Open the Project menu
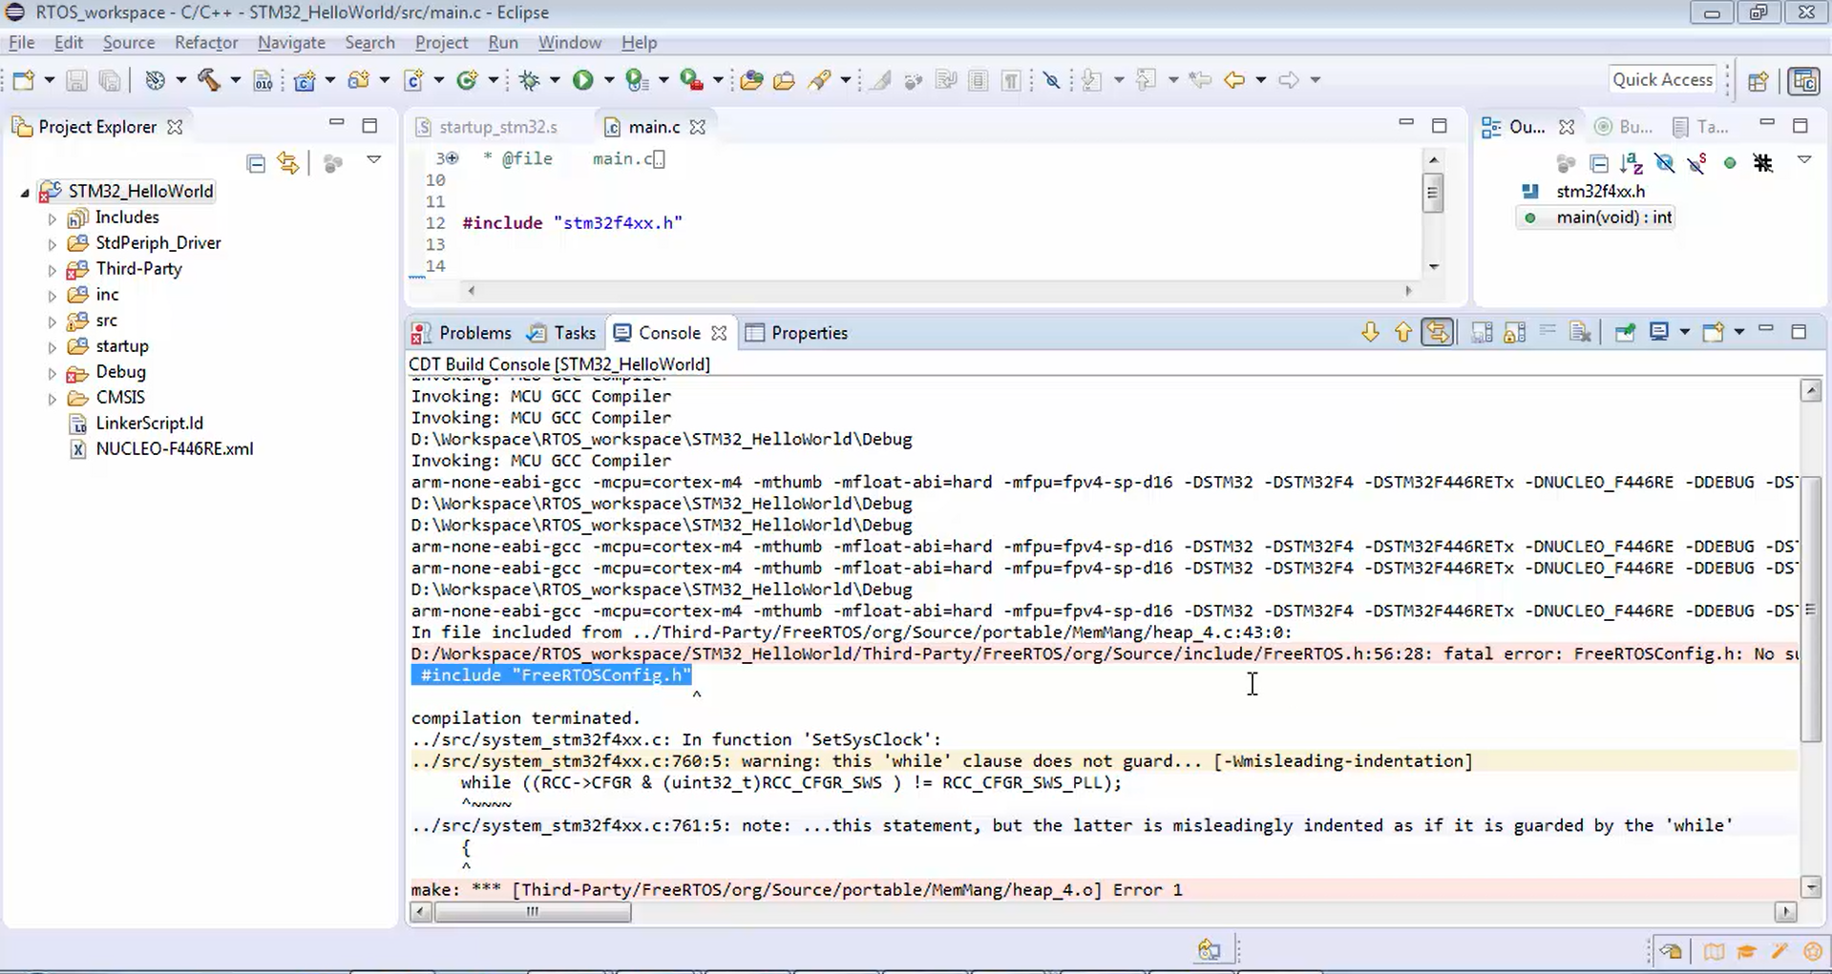This screenshot has width=1832, height=974. 441,43
